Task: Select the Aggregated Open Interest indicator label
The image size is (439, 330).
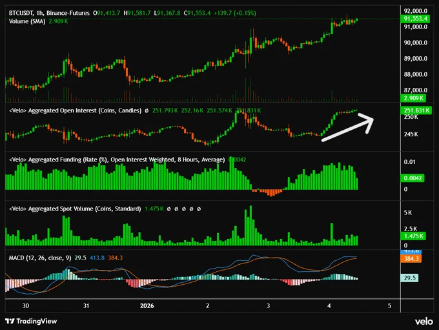Action: 75,110
